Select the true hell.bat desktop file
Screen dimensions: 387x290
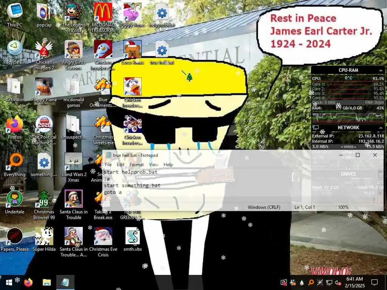162,52
